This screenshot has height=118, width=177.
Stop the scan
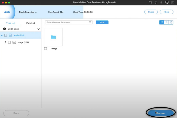coord(167,12)
